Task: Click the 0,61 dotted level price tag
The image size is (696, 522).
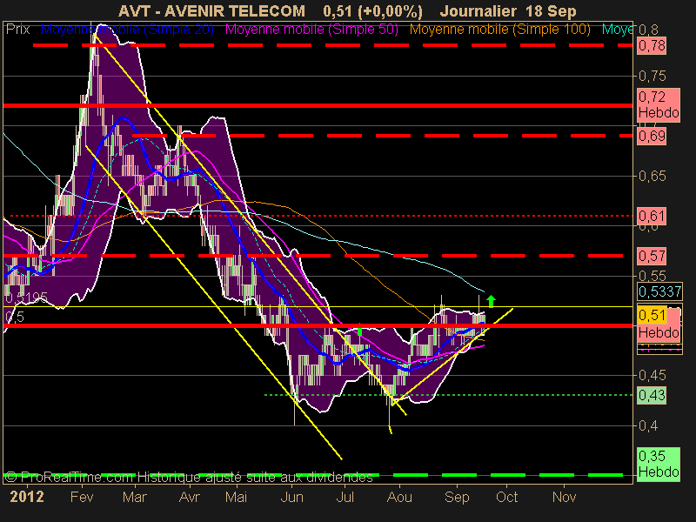Action: click(x=652, y=216)
